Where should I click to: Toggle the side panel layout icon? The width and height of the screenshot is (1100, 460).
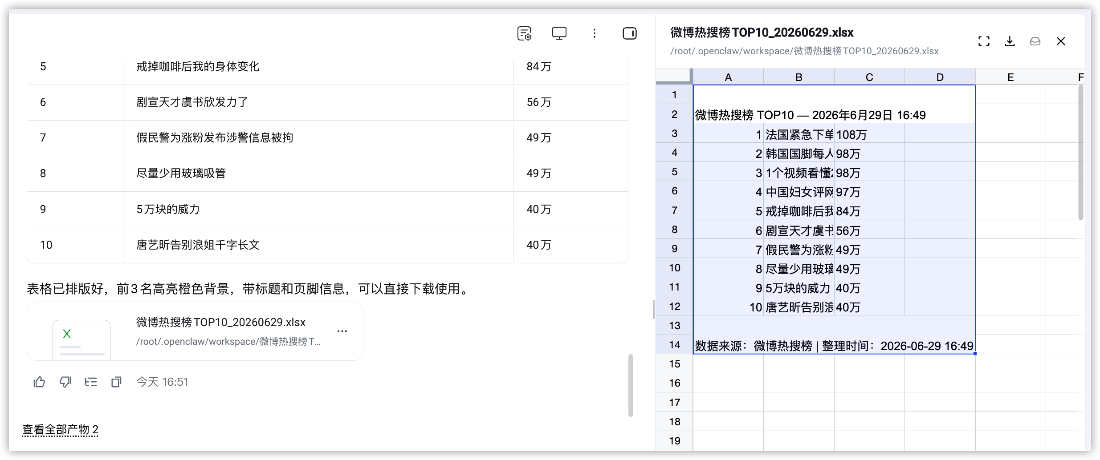(x=629, y=33)
